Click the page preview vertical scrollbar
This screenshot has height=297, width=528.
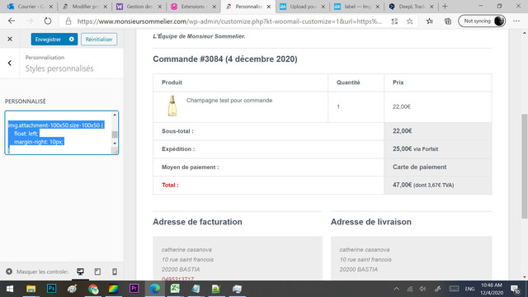click(525, 166)
